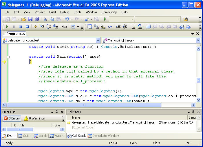Viewport: 203px width, 147px height.
Task: Stop debugging with the stop icon
Action: click(x=20, y=27)
